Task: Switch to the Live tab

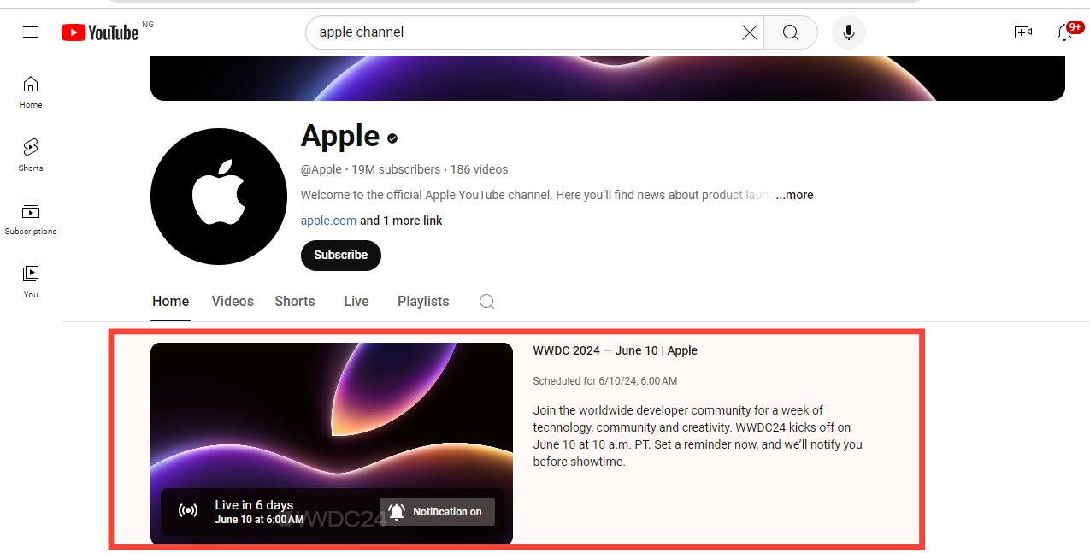Action: click(x=356, y=302)
